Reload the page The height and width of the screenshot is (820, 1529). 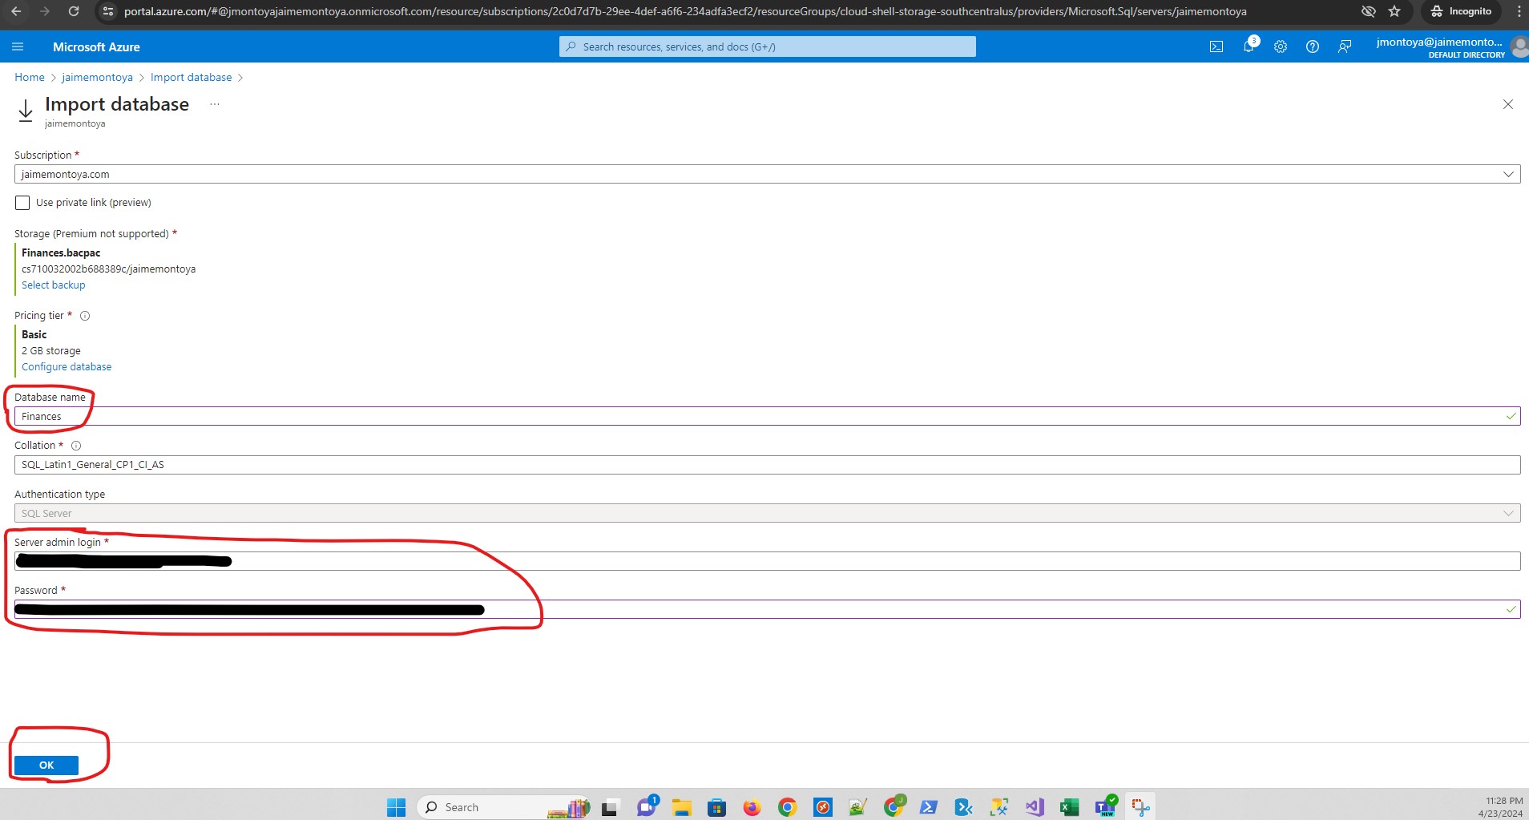(x=74, y=11)
